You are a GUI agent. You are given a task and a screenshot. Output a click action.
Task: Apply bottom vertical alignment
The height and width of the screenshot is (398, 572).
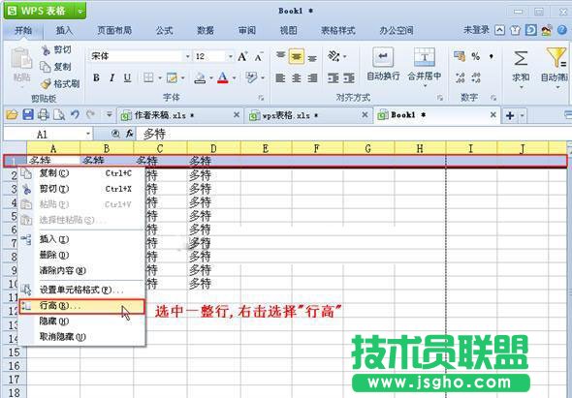click(312, 57)
